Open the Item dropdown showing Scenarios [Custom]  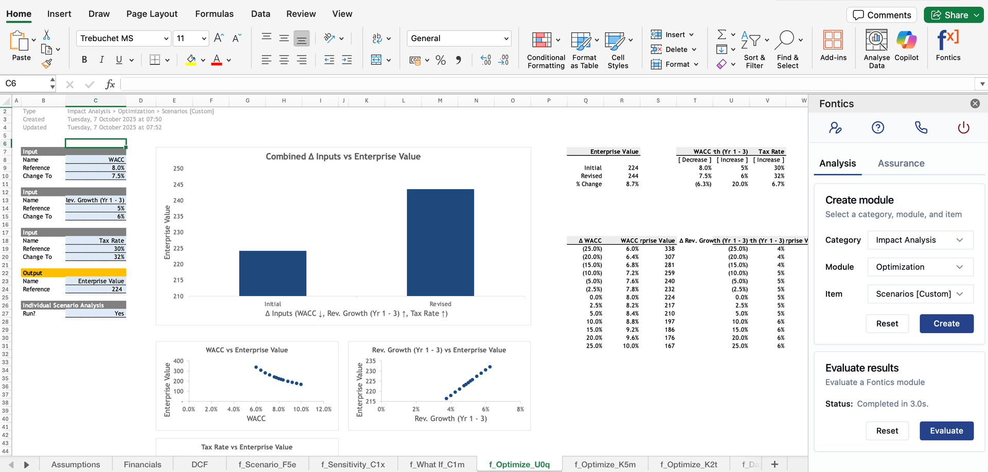point(920,294)
